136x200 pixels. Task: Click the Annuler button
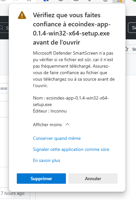[93, 179]
